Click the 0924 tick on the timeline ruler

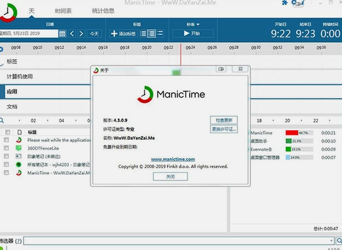pos(190,47)
